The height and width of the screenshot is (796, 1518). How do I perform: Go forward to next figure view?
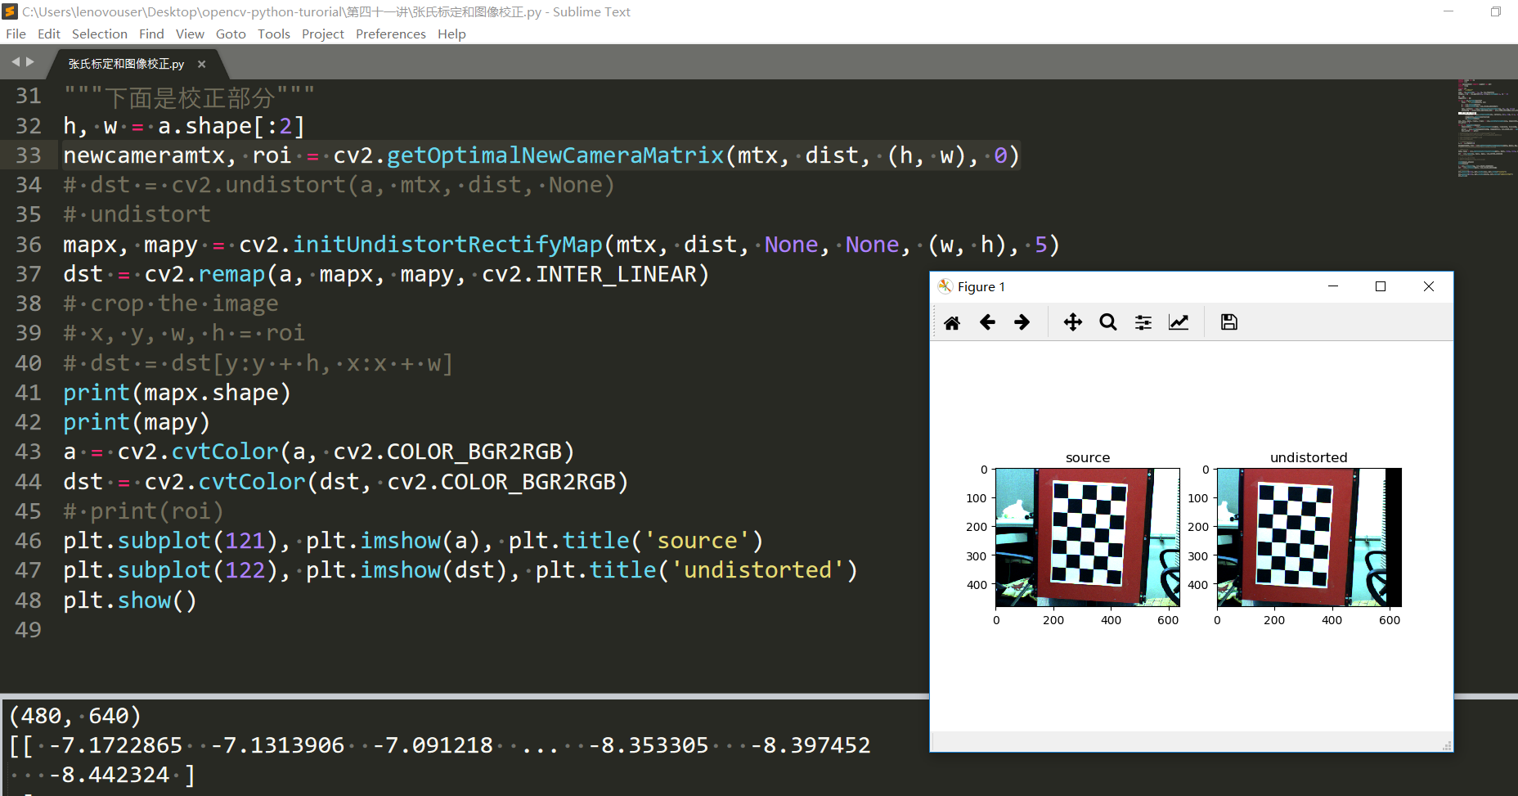coord(1022,322)
